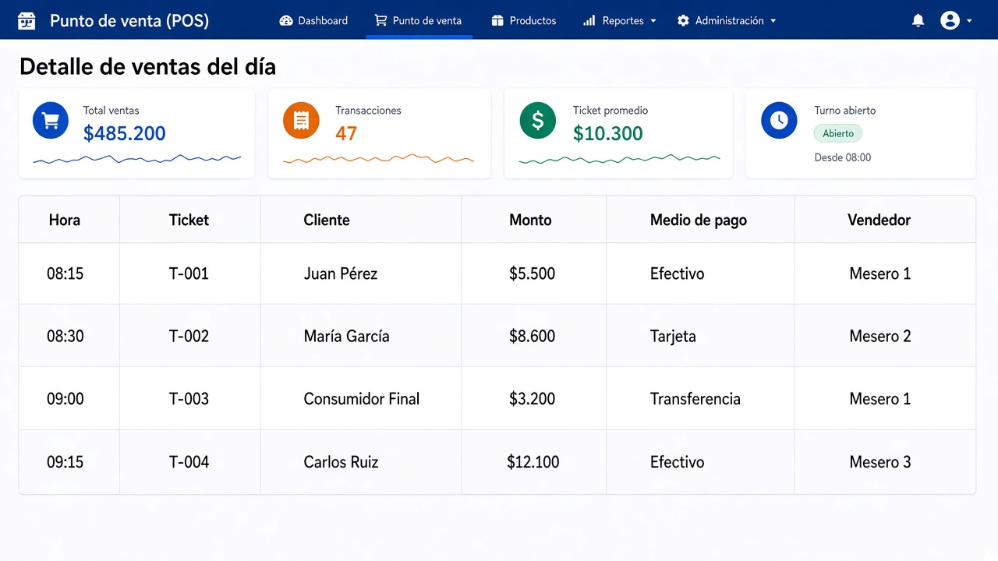Click the $5.500 amount
This screenshot has width=998, height=561.
coord(532,273)
